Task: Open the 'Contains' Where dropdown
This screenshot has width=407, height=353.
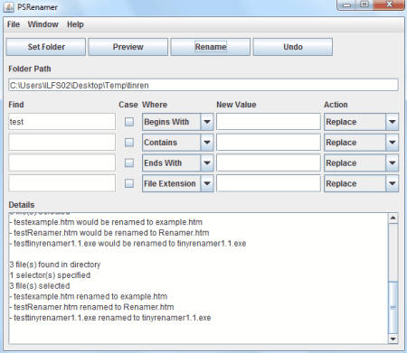Action: point(178,143)
